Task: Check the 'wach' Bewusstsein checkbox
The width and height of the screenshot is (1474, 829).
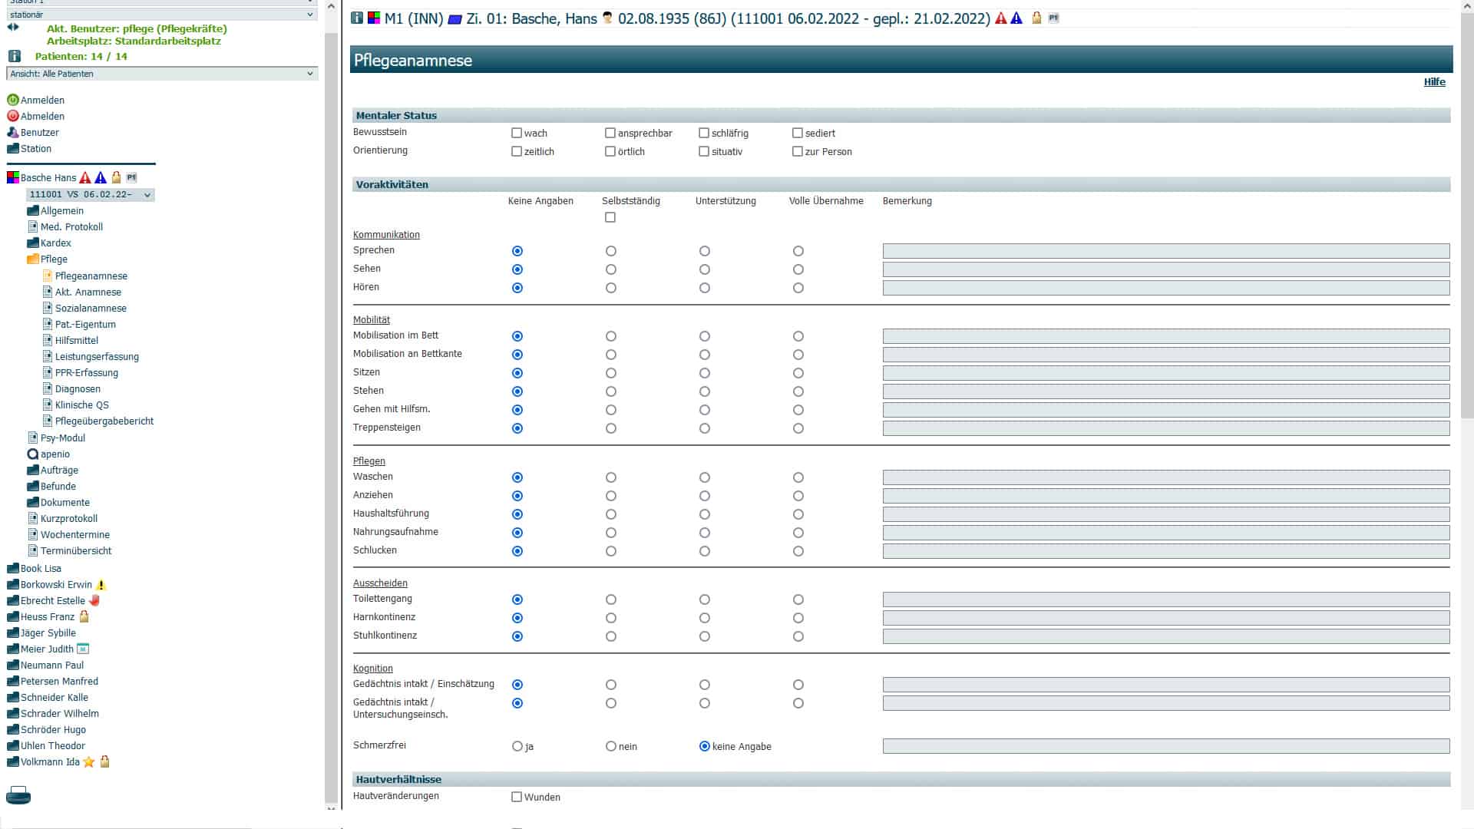Action: pos(517,133)
